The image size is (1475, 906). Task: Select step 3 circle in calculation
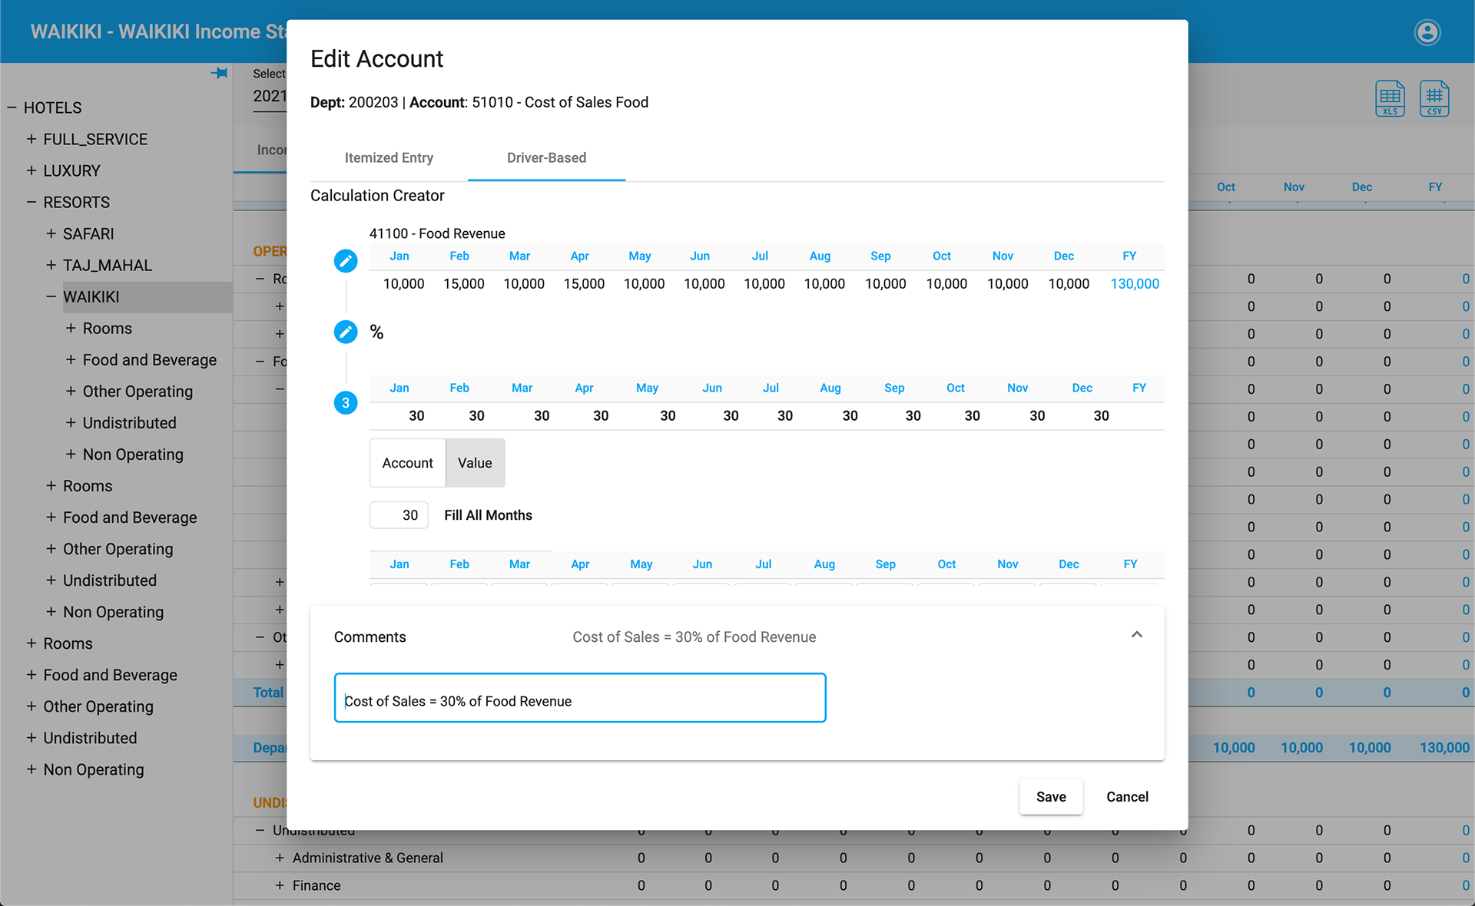click(346, 402)
